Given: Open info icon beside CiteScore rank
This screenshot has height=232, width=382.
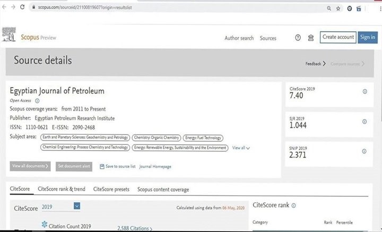Looking at the screenshot, I should [x=293, y=205].
